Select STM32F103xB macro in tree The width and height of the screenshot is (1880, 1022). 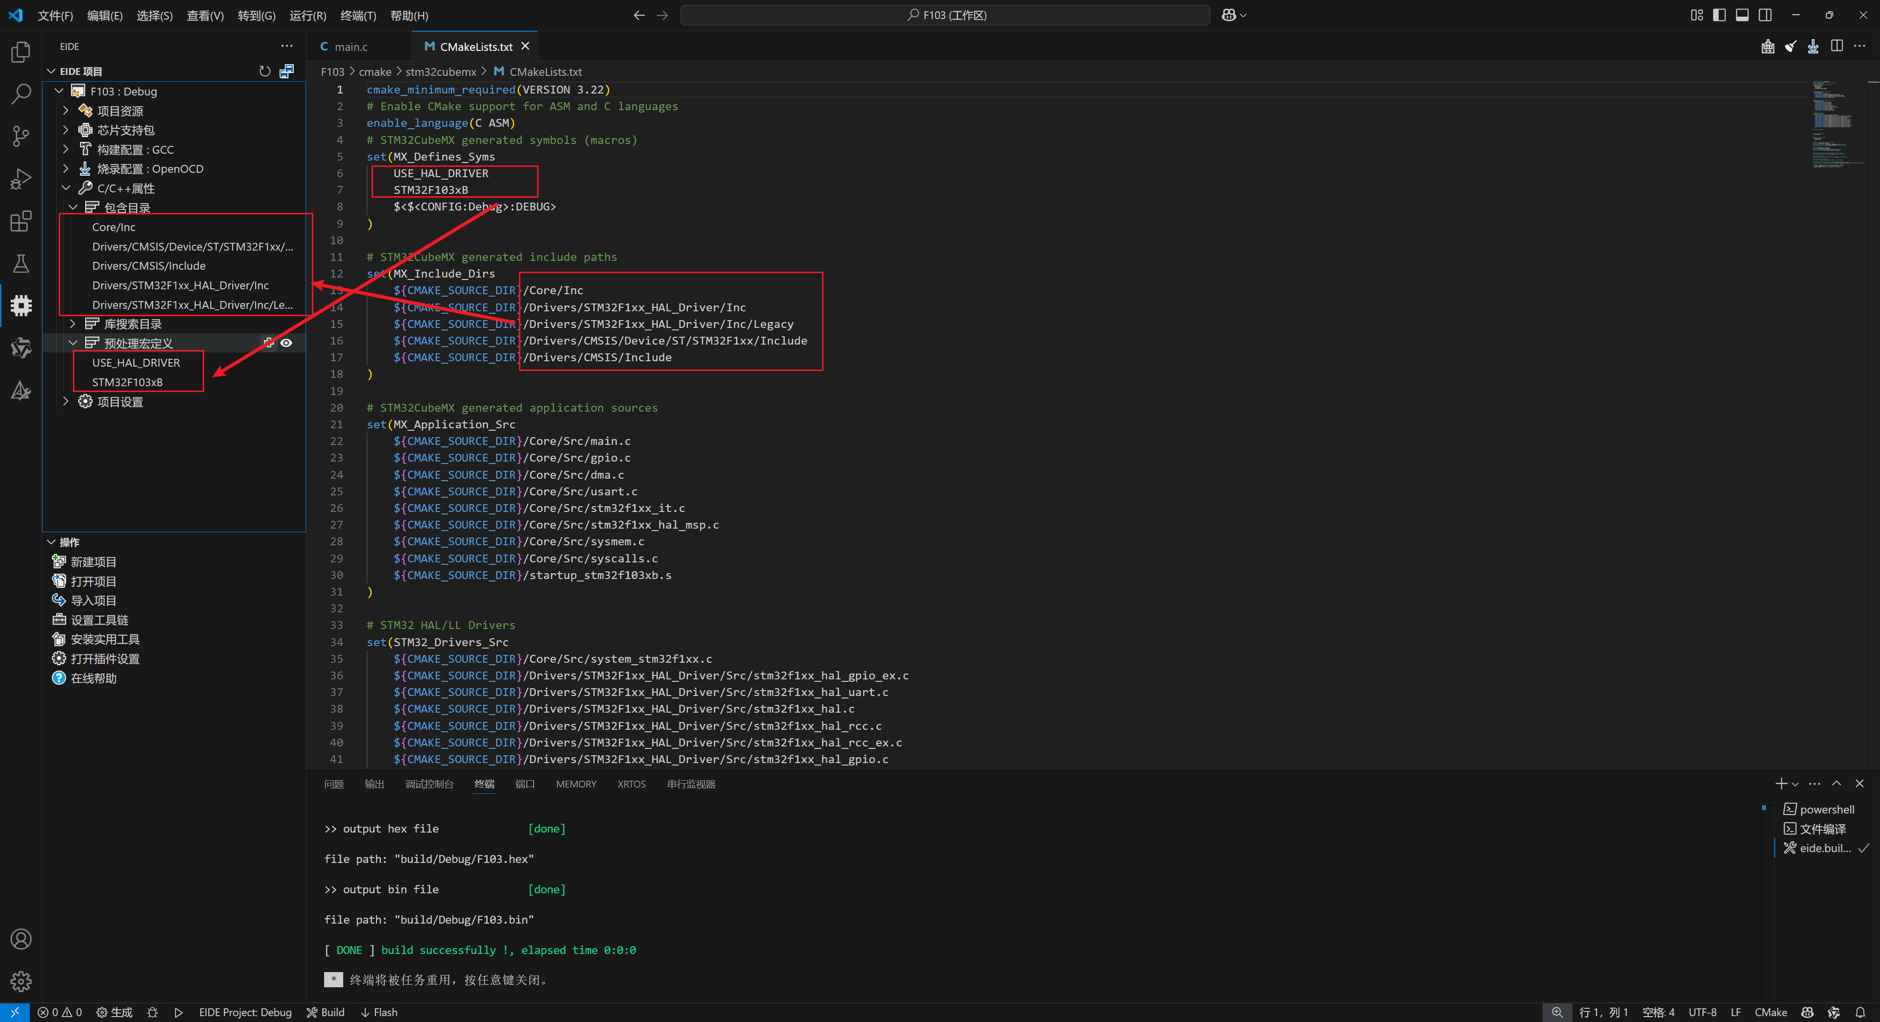pos(127,382)
